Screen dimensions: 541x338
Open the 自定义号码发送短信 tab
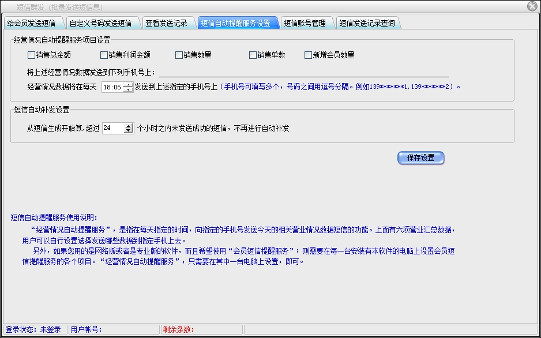[100, 24]
